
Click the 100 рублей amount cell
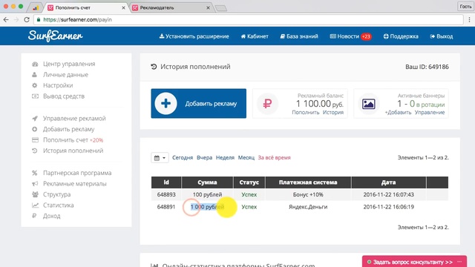[x=207, y=194]
